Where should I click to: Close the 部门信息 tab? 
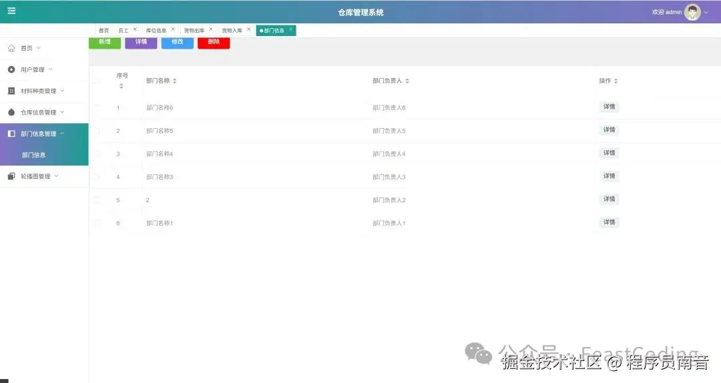pos(290,29)
